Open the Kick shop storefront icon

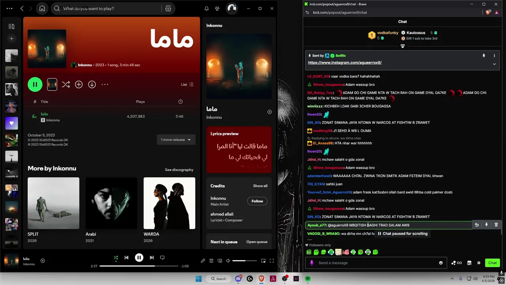[x=469, y=263]
